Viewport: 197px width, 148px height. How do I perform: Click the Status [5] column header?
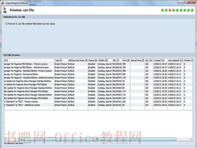pos(93,60)
